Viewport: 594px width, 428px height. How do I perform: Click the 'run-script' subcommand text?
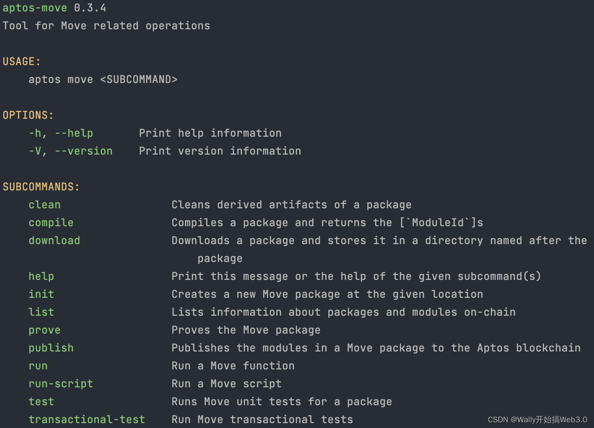coord(61,384)
